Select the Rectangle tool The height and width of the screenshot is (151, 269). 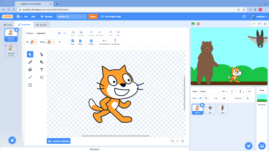(x=30, y=85)
